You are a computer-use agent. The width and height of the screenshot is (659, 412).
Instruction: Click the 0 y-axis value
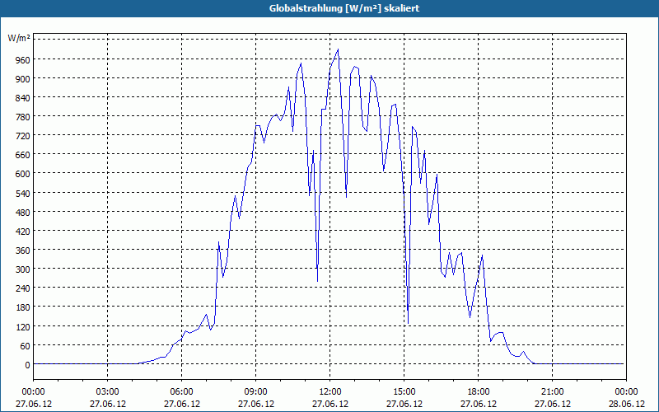27,364
